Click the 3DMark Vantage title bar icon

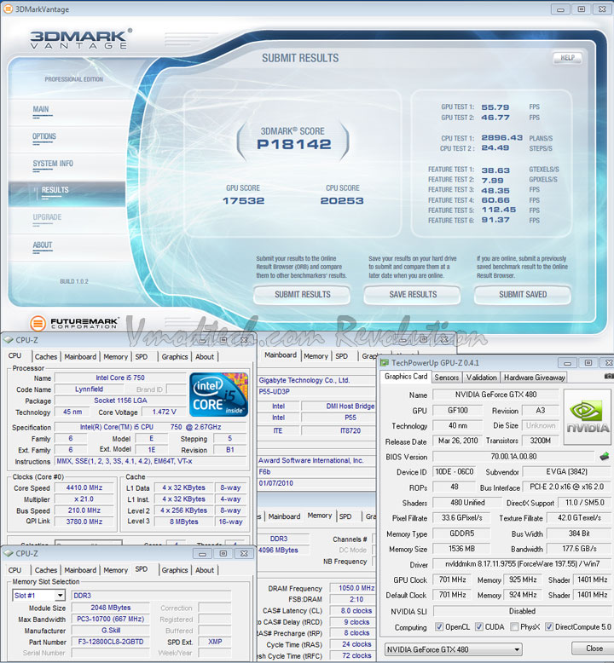point(8,9)
